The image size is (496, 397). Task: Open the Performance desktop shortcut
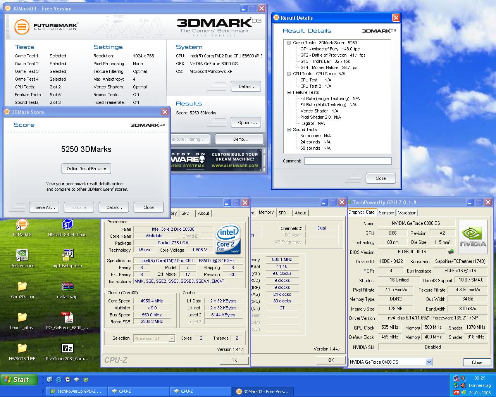pyautogui.click(x=22, y=258)
